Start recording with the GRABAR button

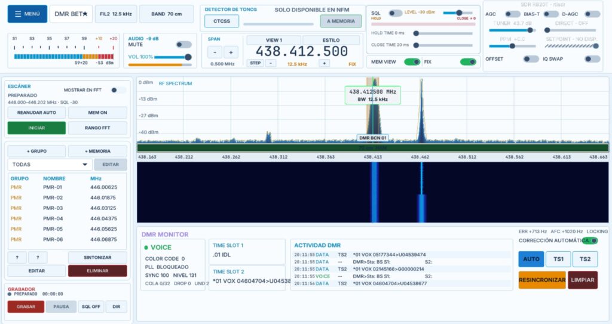coord(26,307)
